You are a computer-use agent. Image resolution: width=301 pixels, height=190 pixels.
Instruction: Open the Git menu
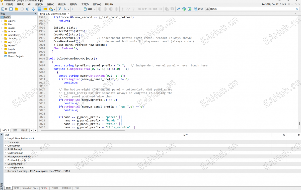click(30, 4)
